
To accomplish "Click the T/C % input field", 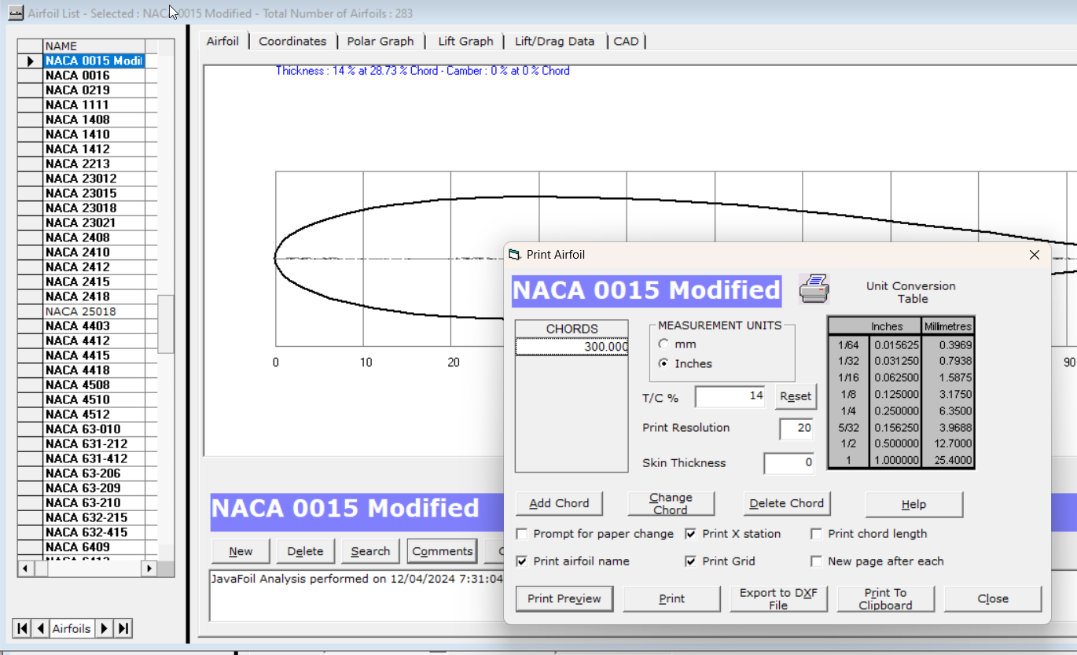I will click(730, 396).
